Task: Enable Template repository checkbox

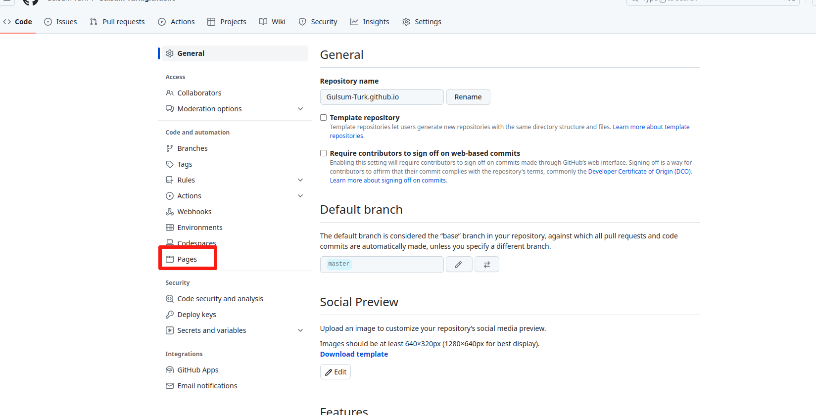Action: [323, 118]
